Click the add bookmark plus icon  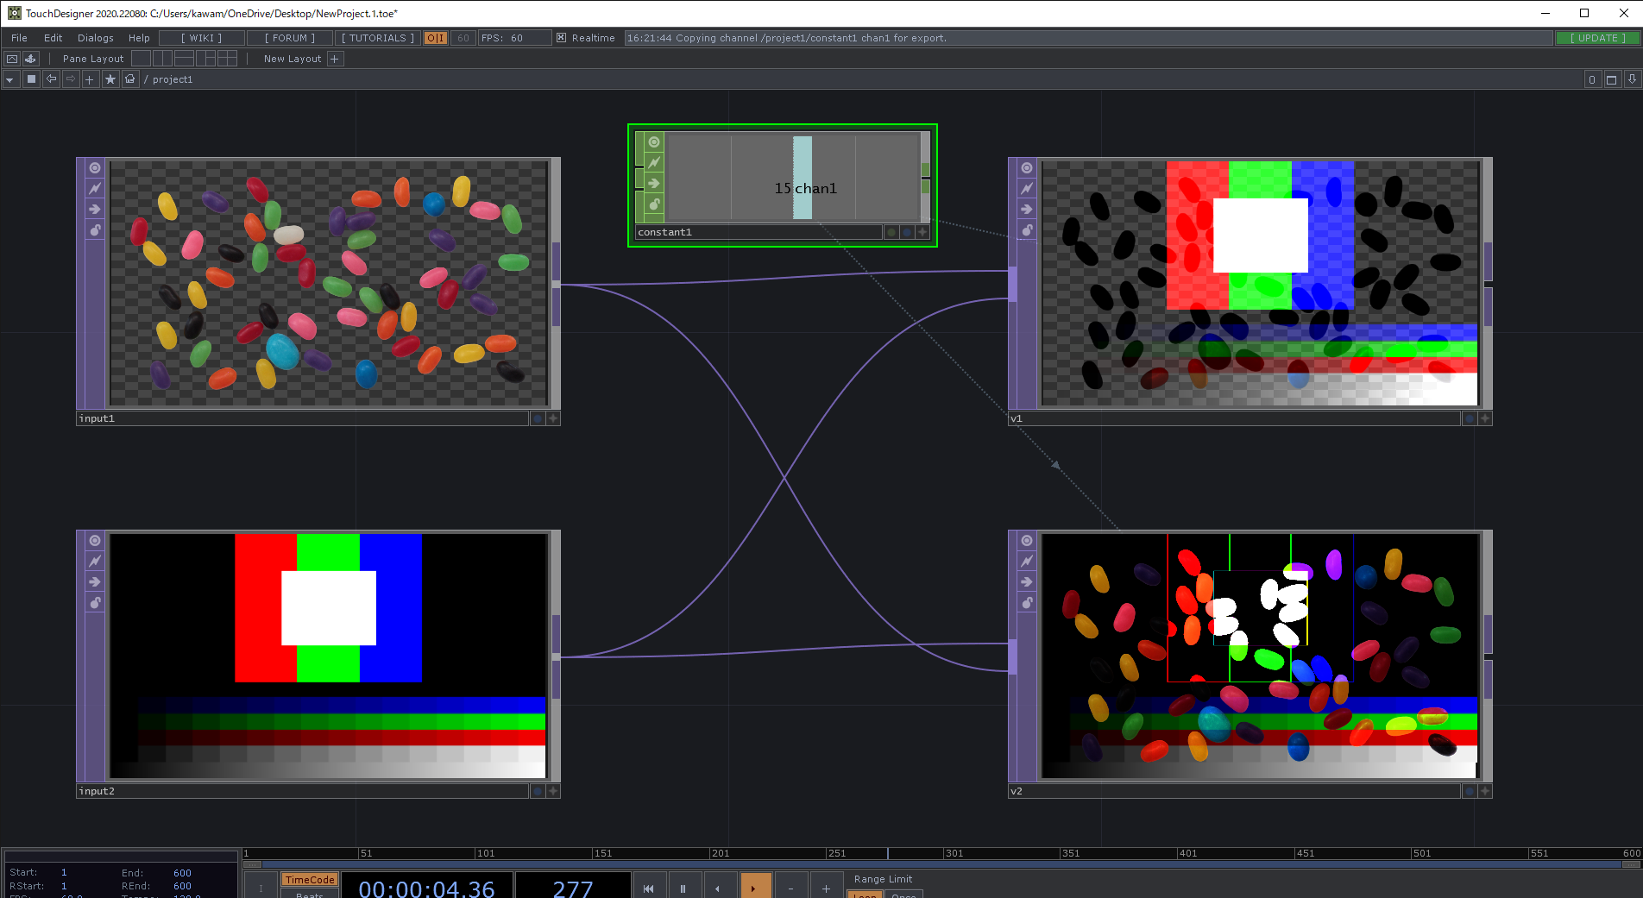pos(90,79)
